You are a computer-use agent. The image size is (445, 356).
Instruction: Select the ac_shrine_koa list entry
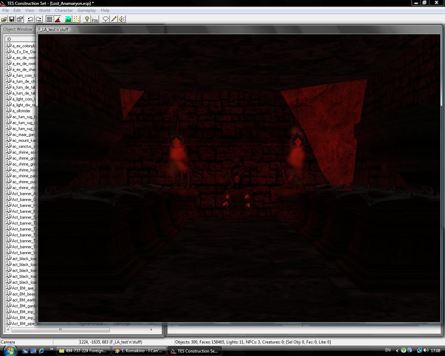click(21, 170)
